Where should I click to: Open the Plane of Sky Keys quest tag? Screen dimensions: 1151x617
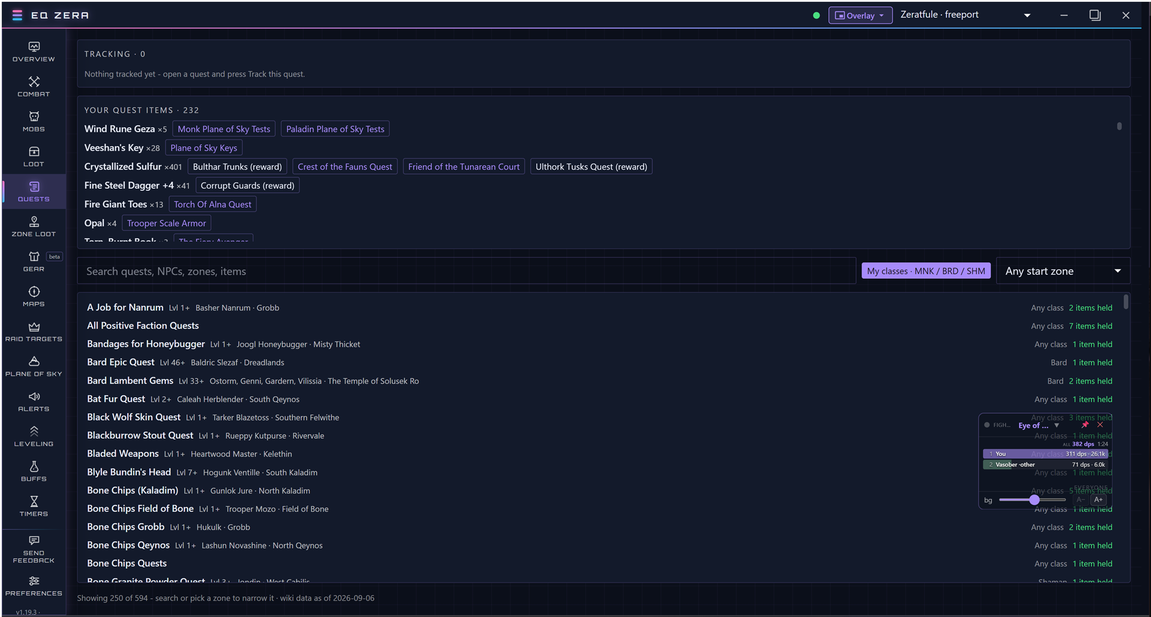(204, 148)
